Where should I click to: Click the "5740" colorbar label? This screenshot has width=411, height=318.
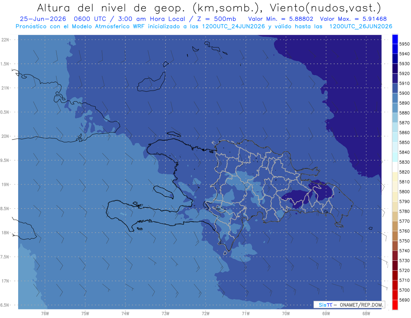[404, 251]
